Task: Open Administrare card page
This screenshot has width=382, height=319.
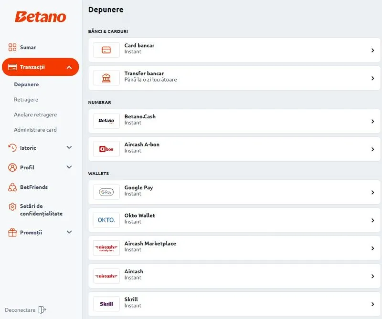Action: pyautogui.click(x=35, y=130)
